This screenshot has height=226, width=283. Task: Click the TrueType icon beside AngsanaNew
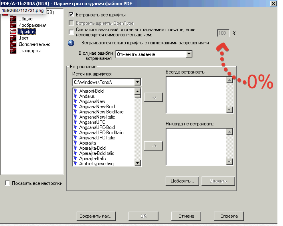(x=75, y=101)
